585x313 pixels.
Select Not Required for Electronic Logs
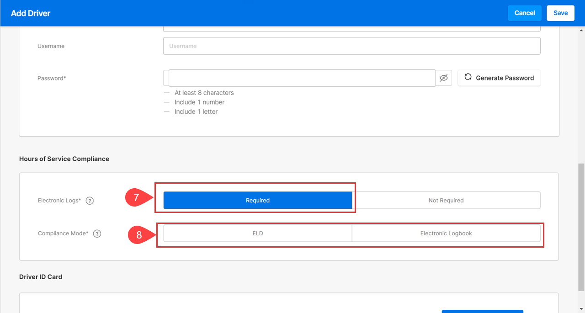(446, 200)
